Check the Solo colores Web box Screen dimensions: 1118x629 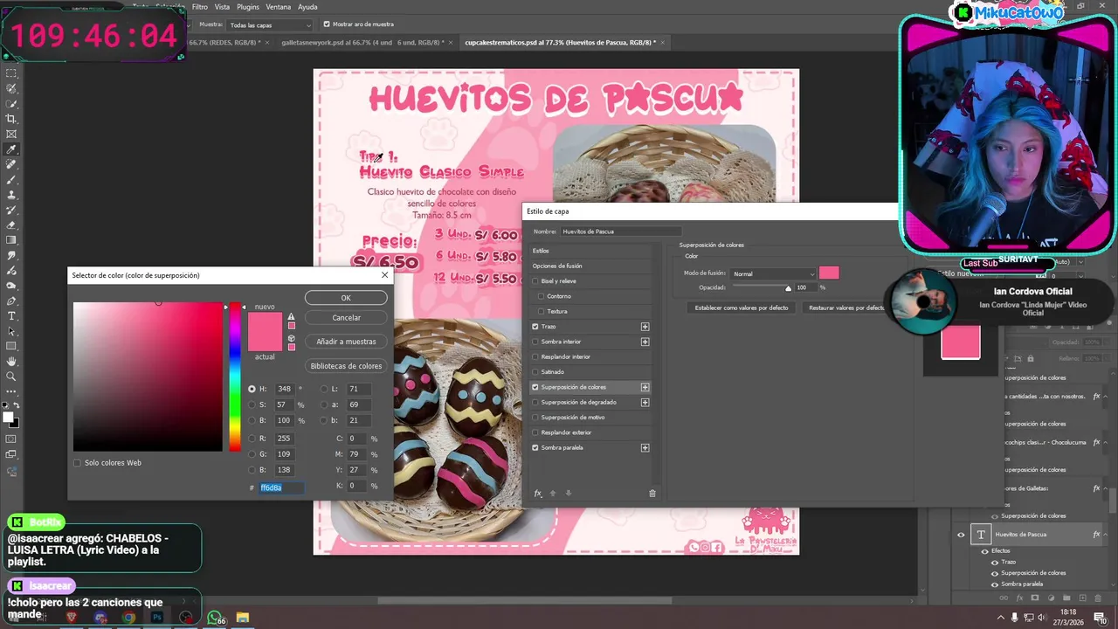pos(77,463)
